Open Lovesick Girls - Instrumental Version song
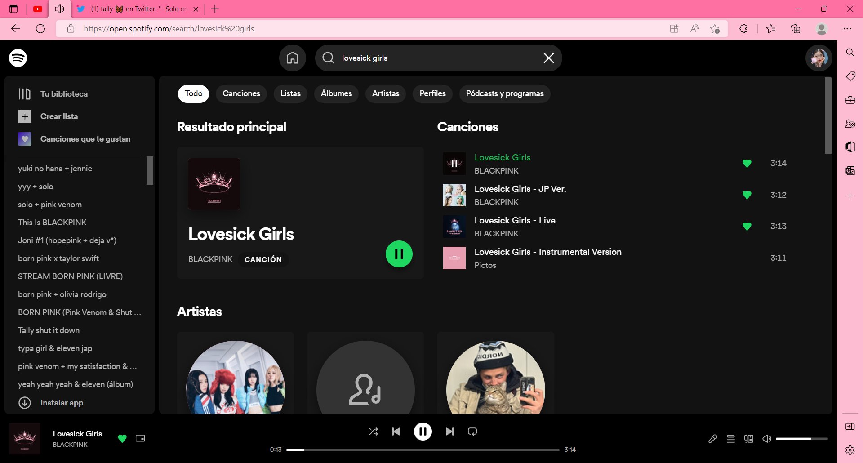 coord(548,252)
